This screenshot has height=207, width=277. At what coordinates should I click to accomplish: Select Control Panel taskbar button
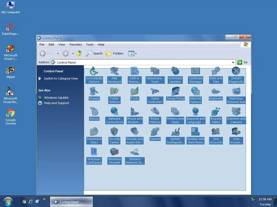(x=71, y=202)
